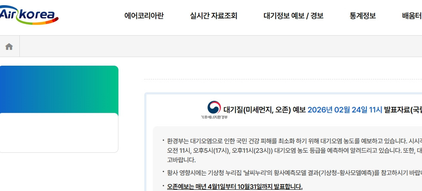Screen dimensions: 422x191
Task: Click the 환경부는 대기오염으로 인한 paragraph
Action: tap(295, 151)
